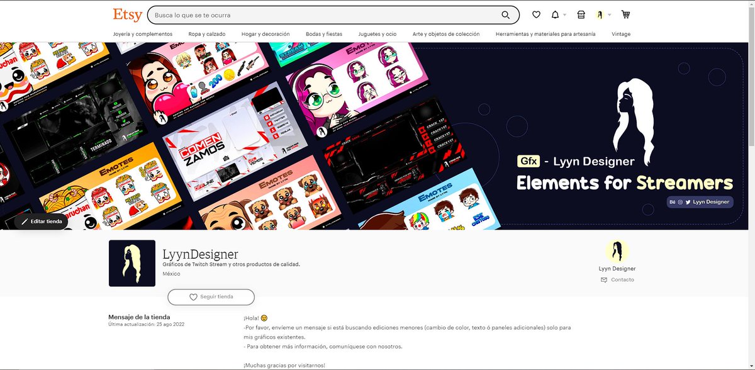Open Juguetes y ocio category
The image size is (755, 370).
(377, 34)
